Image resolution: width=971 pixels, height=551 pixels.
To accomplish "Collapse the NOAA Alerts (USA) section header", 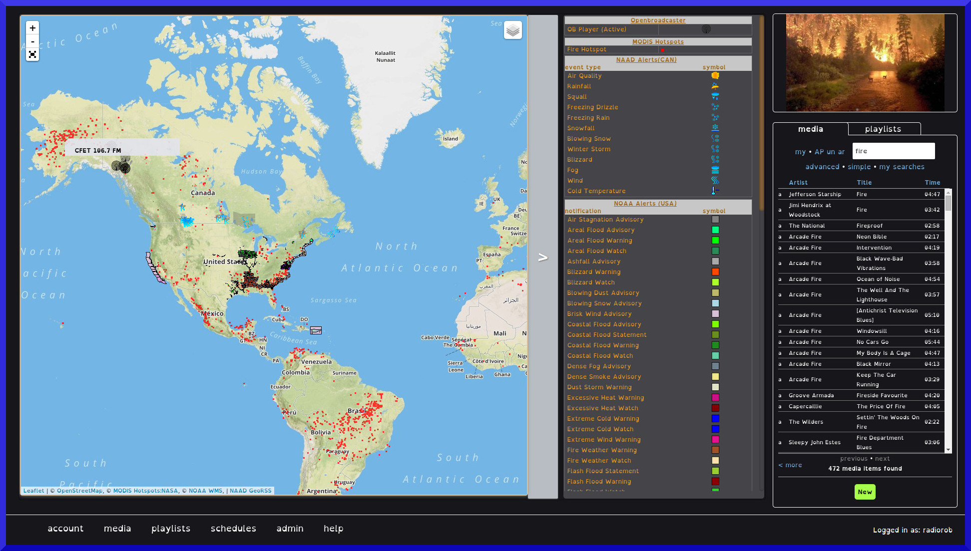I will pos(645,204).
